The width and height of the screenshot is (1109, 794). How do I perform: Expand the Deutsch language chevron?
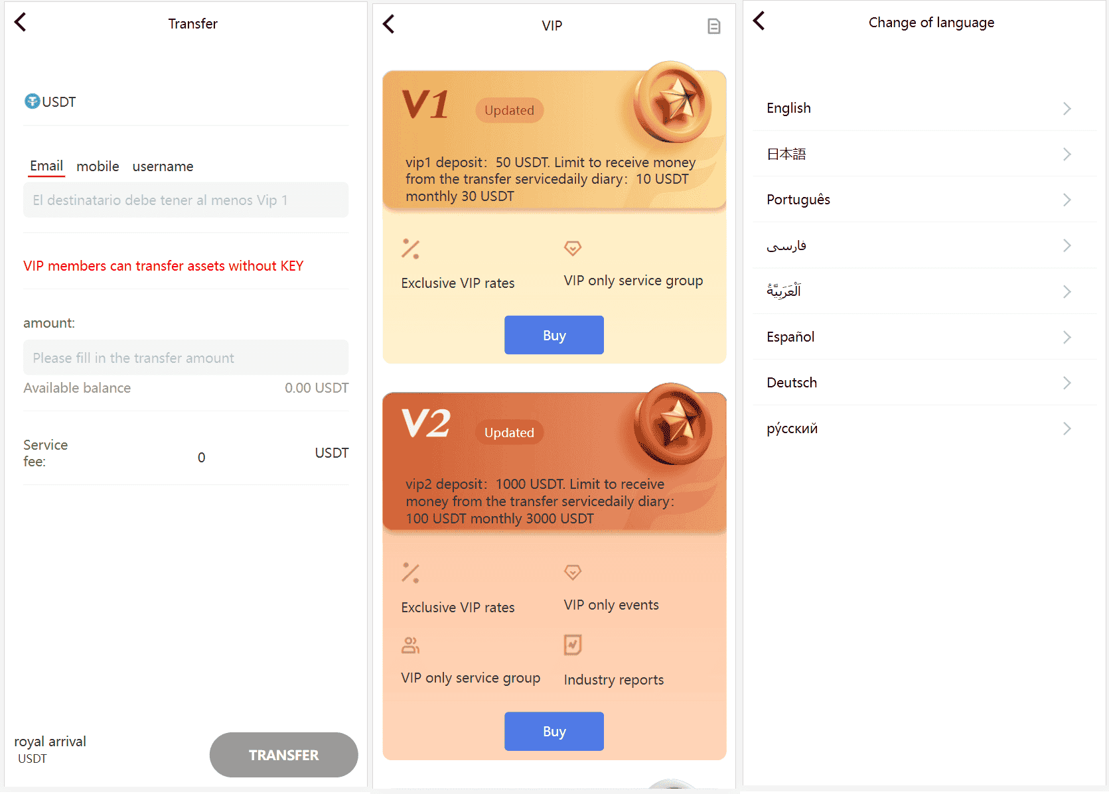point(1067,383)
